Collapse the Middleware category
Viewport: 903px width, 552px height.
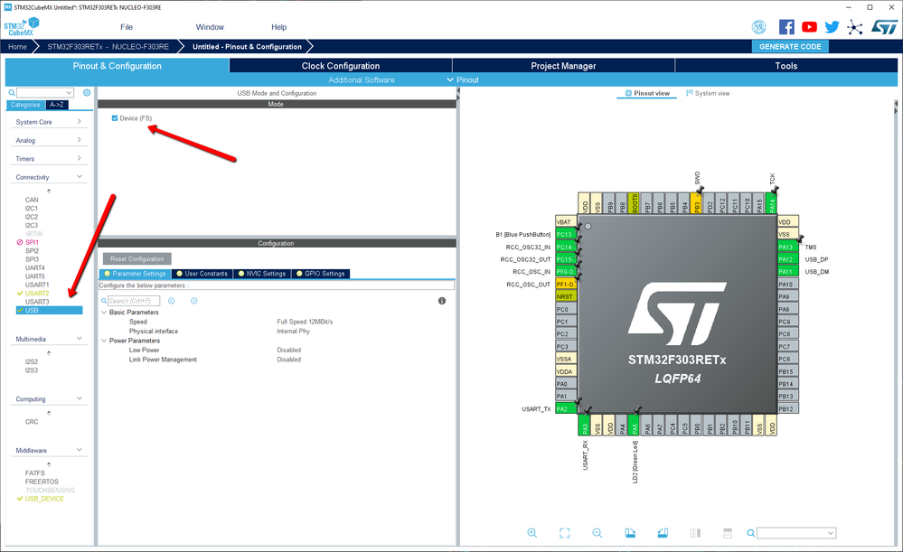[49, 450]
